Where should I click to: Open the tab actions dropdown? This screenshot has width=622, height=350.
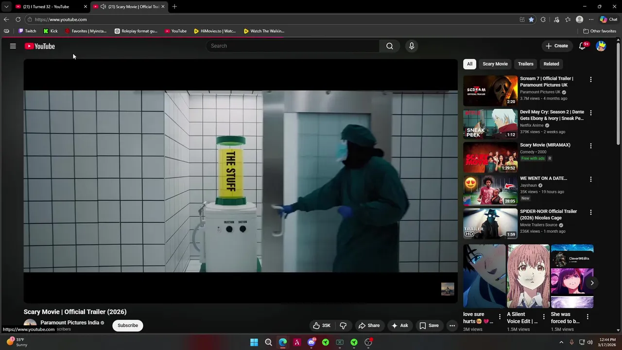pos(6,6)
